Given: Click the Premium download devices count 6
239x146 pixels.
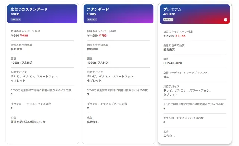Looking at the screenshot, I should pos(164,122).
